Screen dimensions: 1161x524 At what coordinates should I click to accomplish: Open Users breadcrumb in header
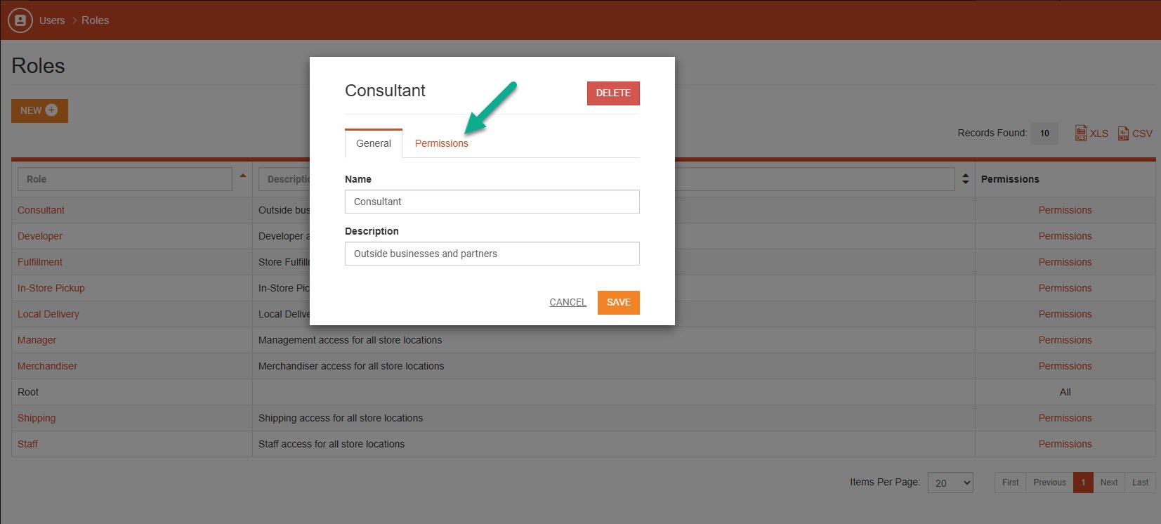pos(52,20)
